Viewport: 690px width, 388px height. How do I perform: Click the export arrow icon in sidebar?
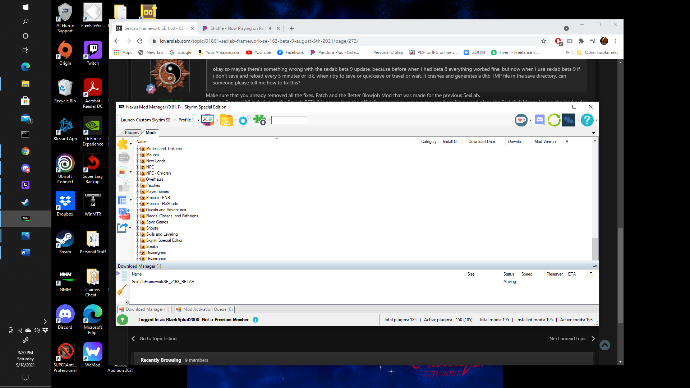[x=122, y=227]
